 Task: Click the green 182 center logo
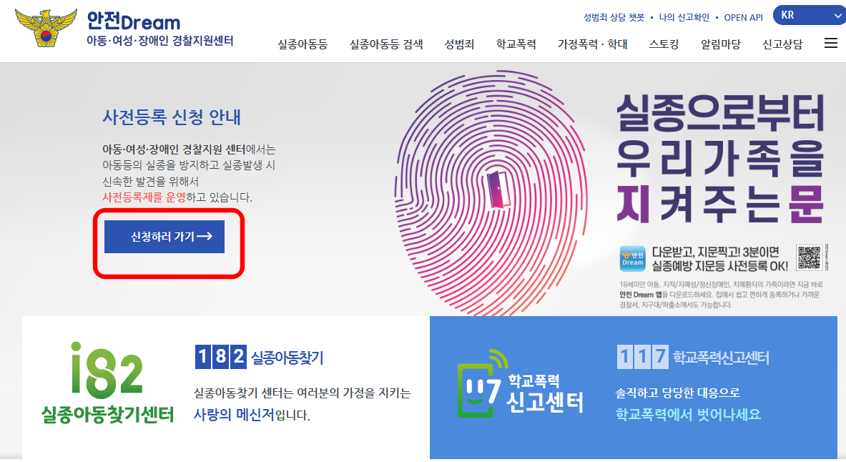click(x=107, y=383)
